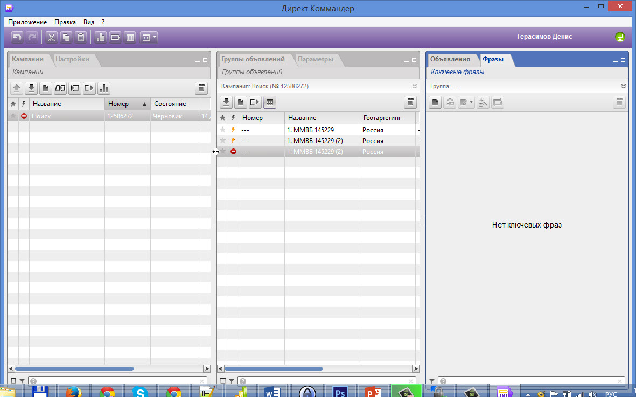Viewport: 636px width, 397px height.
Task: Click the Кампании panel horizontal scrollbar
Action: point(74,368)
